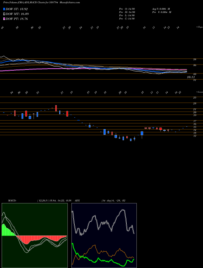Click the Pre L: 14.90 value
203x268 pixels.
tap(127, 15)
